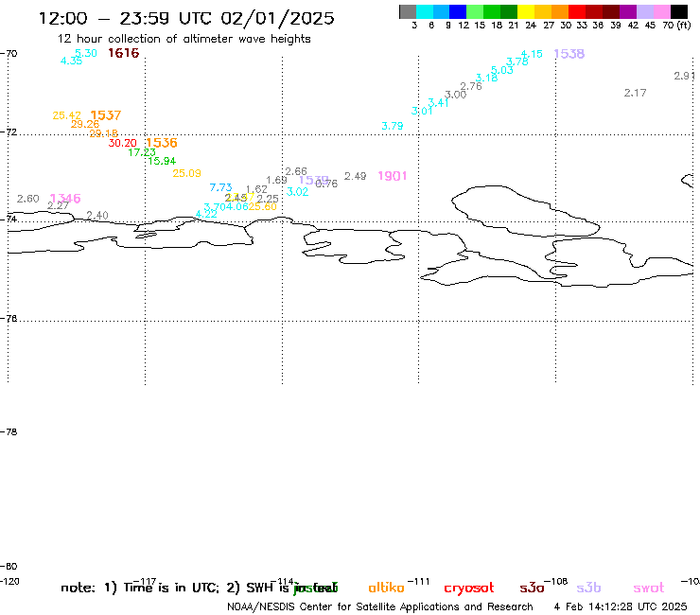Click the 1537 pass time label
The height and width of the screenshot is (615, 700).
106,115
